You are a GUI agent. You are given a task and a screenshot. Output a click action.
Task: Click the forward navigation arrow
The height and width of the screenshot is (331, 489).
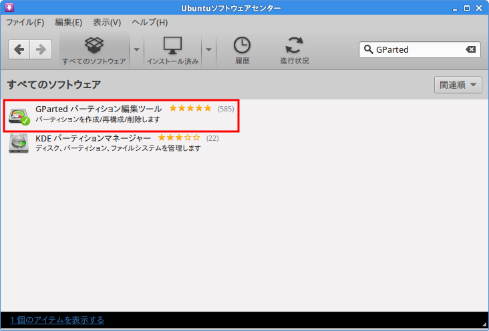(40, 49)
